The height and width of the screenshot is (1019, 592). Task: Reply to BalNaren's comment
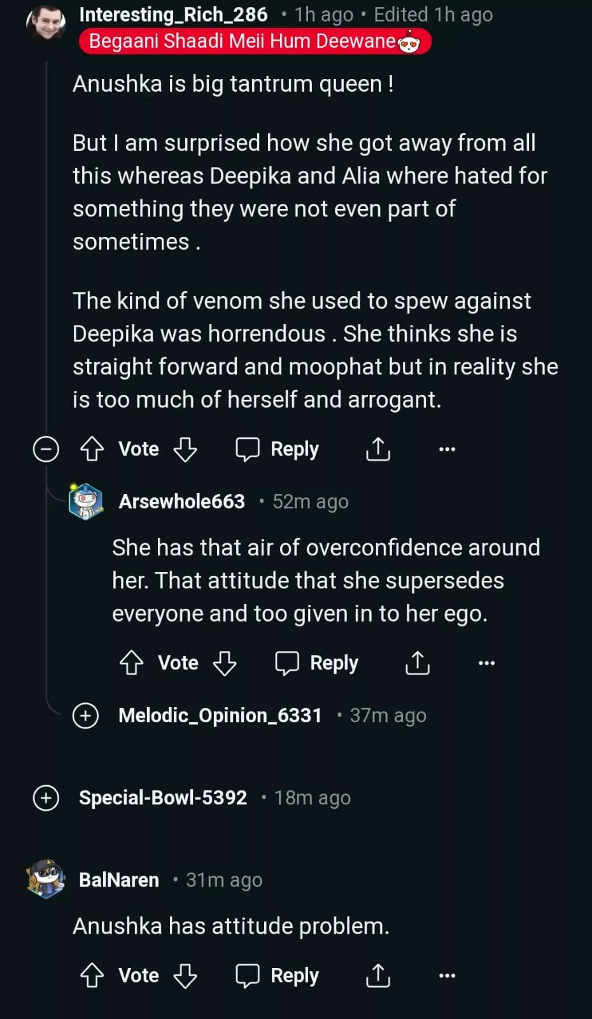coord(278,976)
